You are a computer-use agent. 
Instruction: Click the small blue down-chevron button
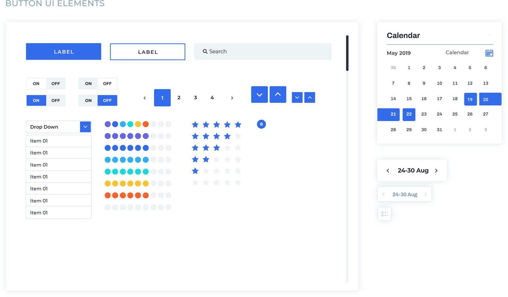point(297,97)
